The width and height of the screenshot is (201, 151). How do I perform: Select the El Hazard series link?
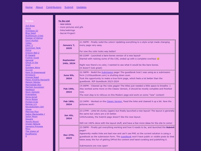coord(30,55)
